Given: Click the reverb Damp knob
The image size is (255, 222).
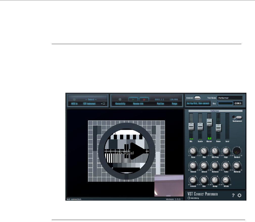Looking at the screenshot, I should pos(215,180).
